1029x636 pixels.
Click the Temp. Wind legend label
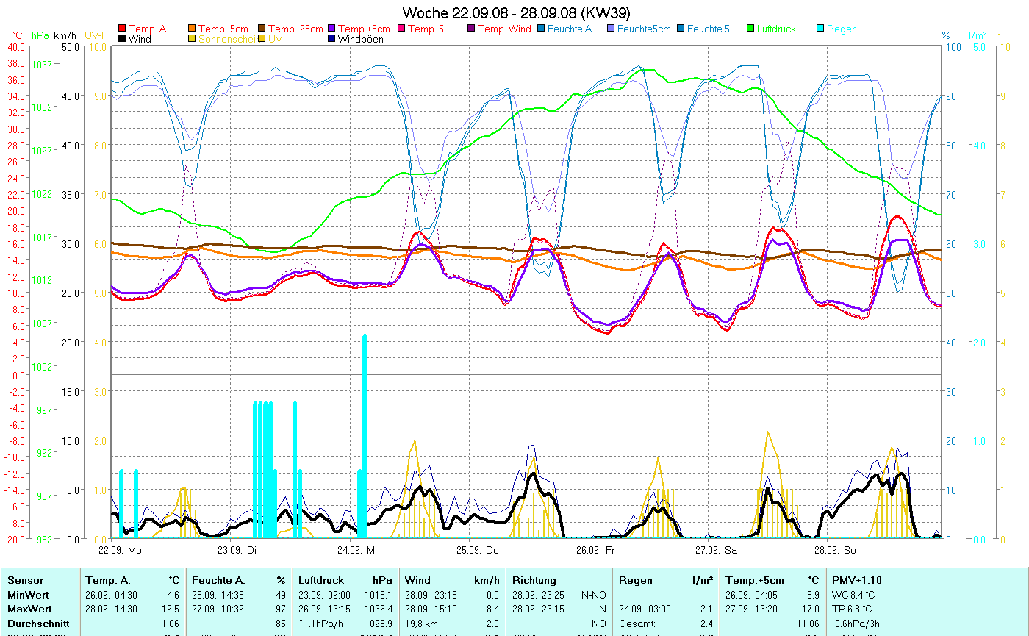[x=504, y=29]
